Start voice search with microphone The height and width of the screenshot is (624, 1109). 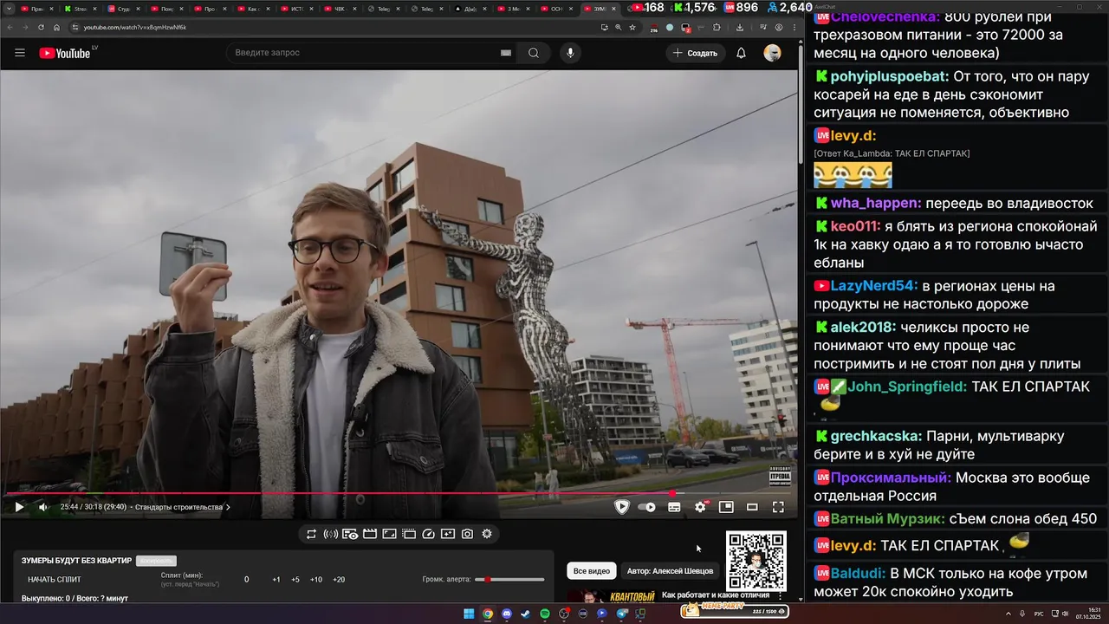(570, 53)
